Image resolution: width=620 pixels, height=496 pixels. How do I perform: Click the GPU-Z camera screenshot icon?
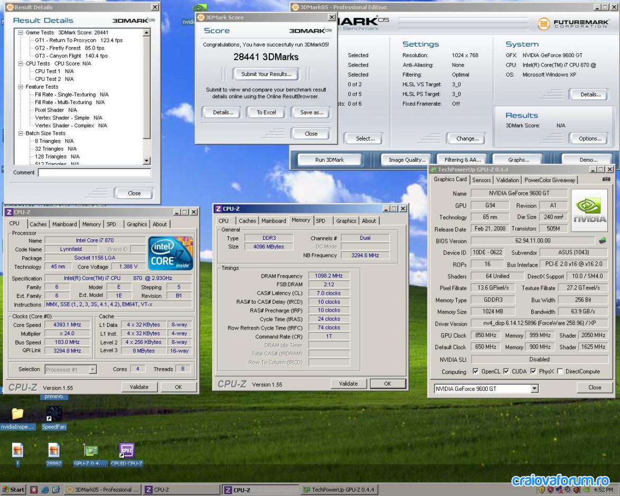(x=606, y=179)
